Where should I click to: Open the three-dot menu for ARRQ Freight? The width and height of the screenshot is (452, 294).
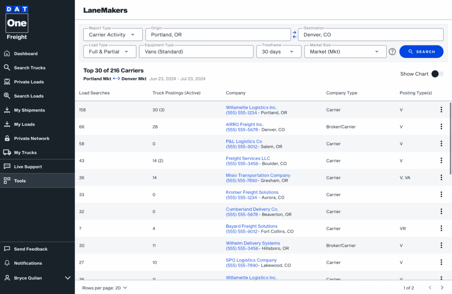click(441, 127)
